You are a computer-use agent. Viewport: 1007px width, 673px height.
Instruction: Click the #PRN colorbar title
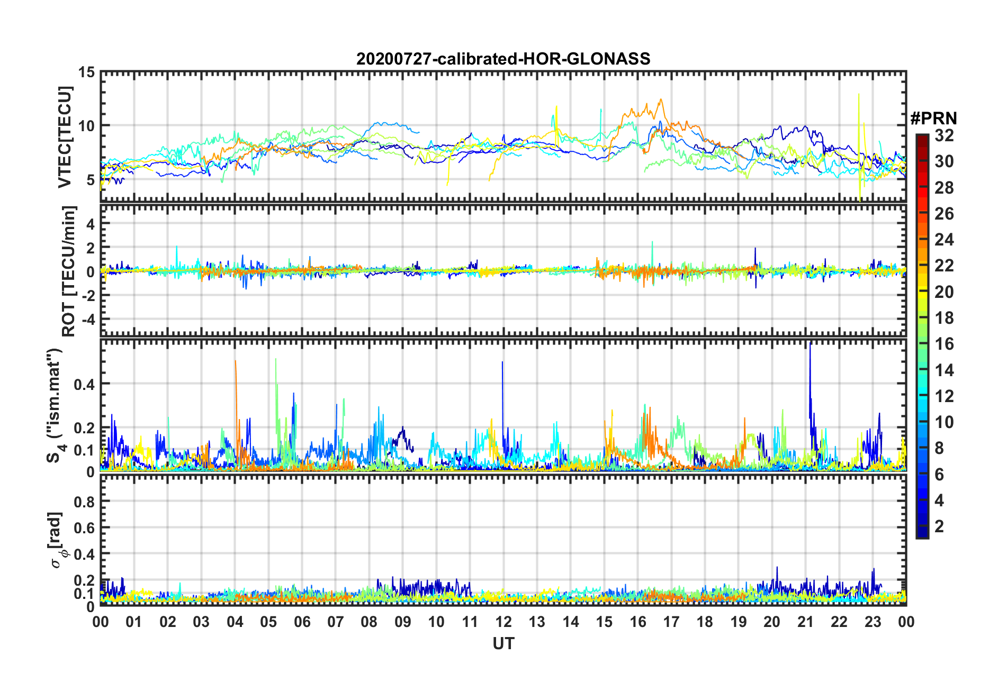[934, 119]
